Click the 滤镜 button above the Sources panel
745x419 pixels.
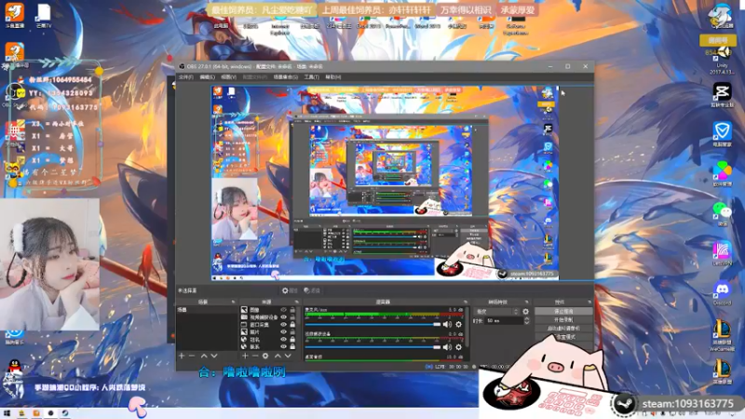312,291
